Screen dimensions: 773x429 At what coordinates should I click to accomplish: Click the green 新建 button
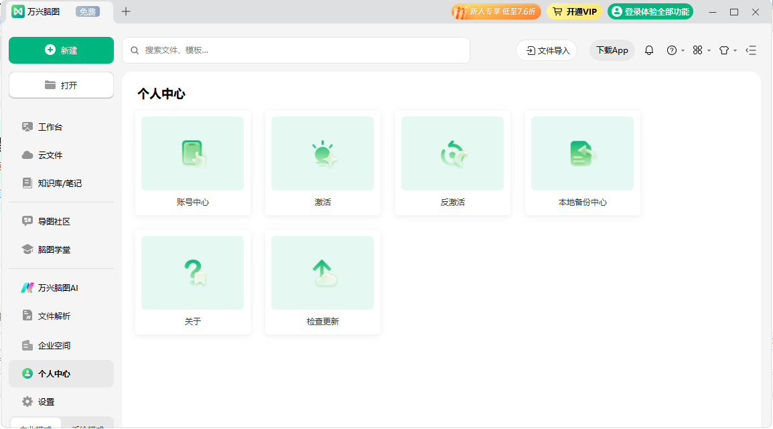pyautogui.click(x=61, y=50)
